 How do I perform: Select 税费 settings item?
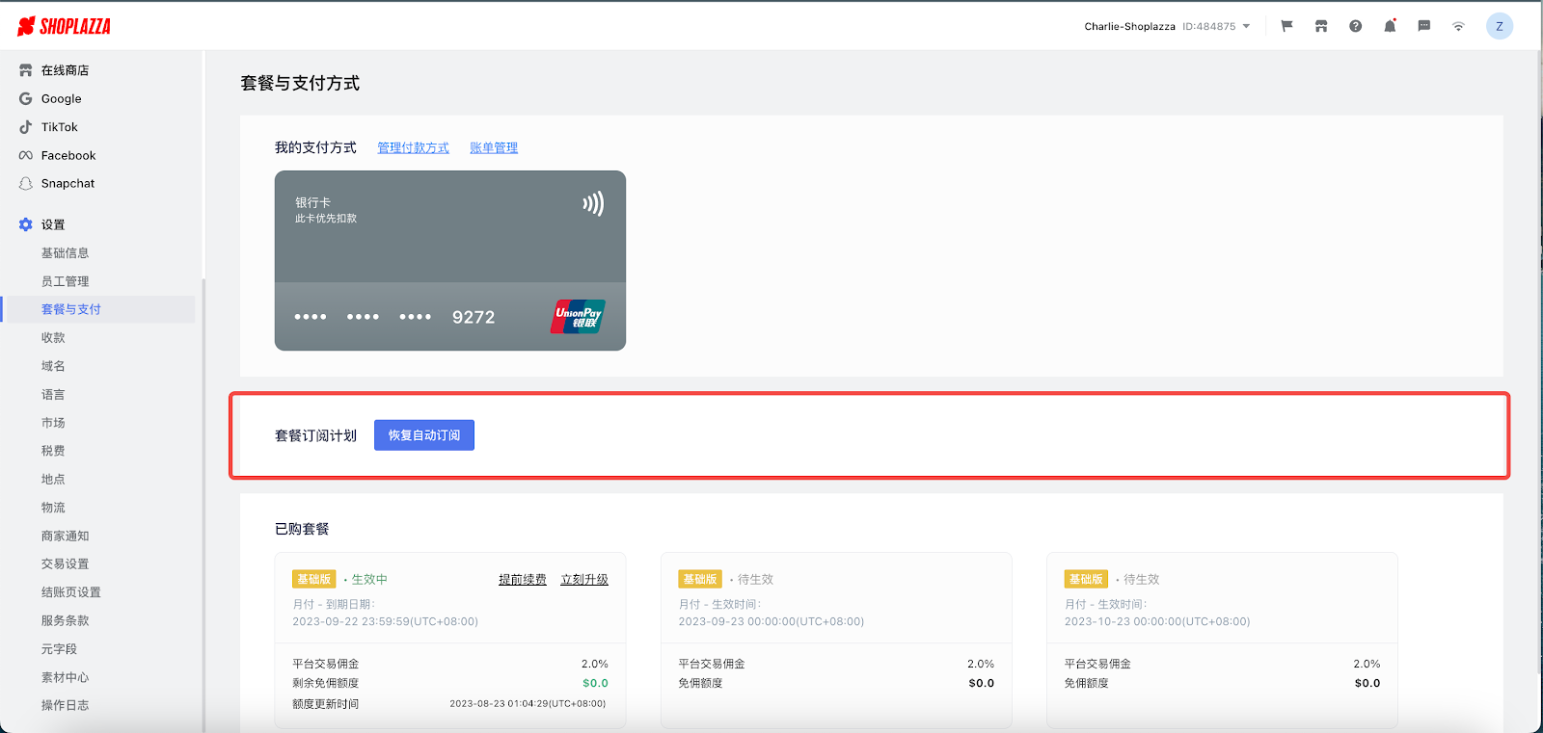pos(53,451)
